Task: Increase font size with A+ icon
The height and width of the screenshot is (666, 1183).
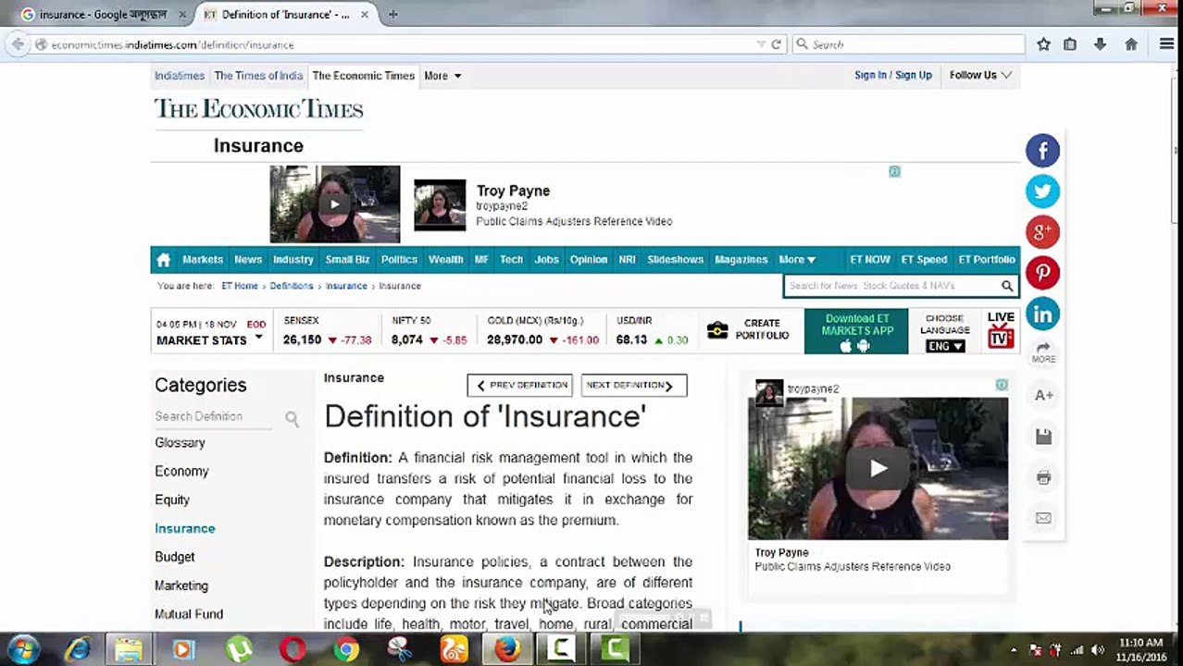Action: (x=1043, y=395)
